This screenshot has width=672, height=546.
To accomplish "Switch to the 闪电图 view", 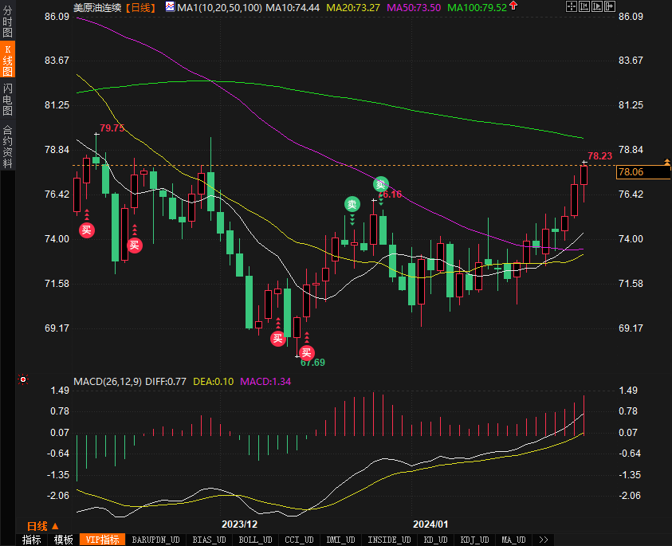I will click(7, 99).
